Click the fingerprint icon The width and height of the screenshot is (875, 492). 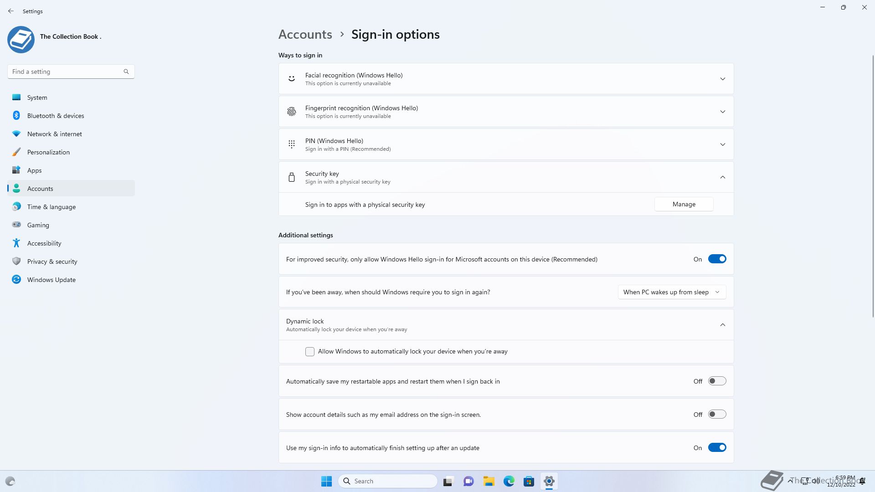click(292, 112)
